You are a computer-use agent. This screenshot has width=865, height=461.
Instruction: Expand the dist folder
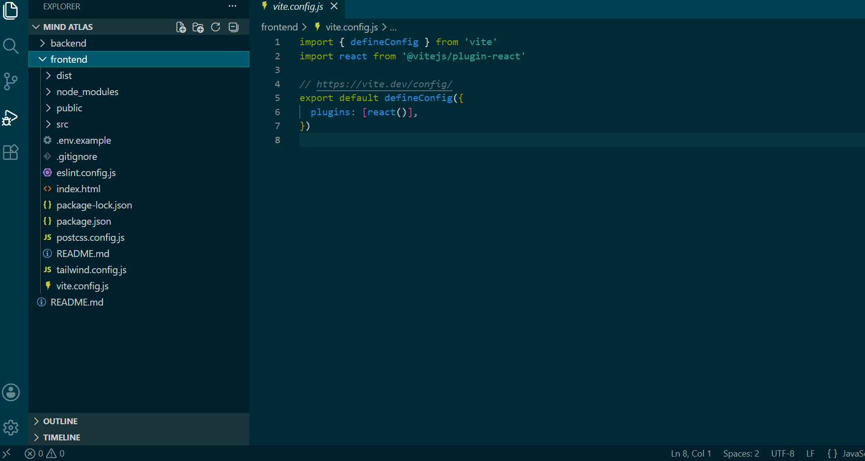[139, 76]
